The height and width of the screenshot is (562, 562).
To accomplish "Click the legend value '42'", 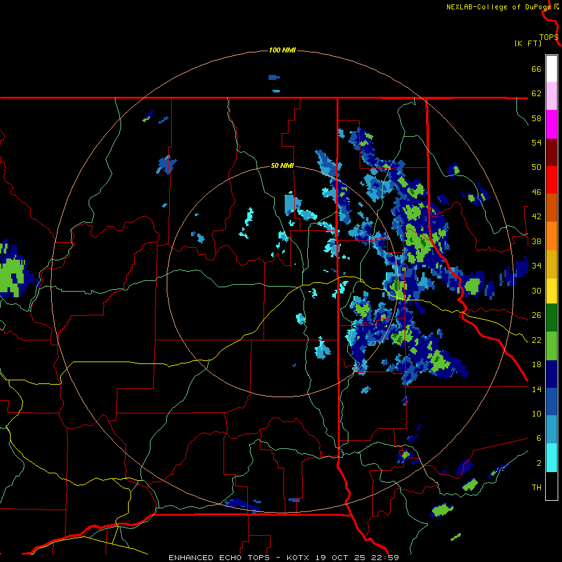I will [x=536, y=217].
